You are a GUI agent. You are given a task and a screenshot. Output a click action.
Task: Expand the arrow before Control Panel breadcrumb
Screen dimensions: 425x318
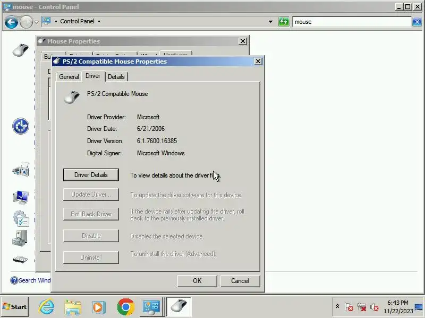pos(56,21)
